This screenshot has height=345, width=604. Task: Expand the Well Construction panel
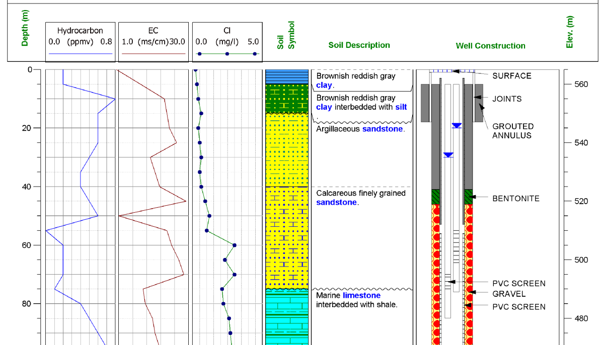click(x=491, y=45)
